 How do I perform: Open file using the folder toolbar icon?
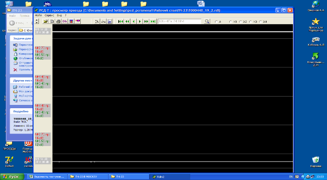pos(45,21)
